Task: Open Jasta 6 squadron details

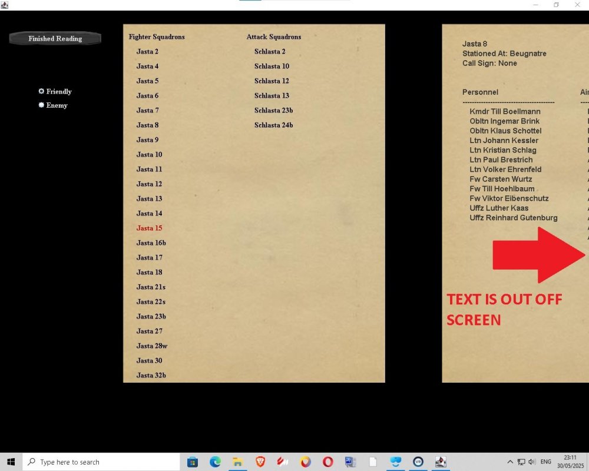Action: 147,95
